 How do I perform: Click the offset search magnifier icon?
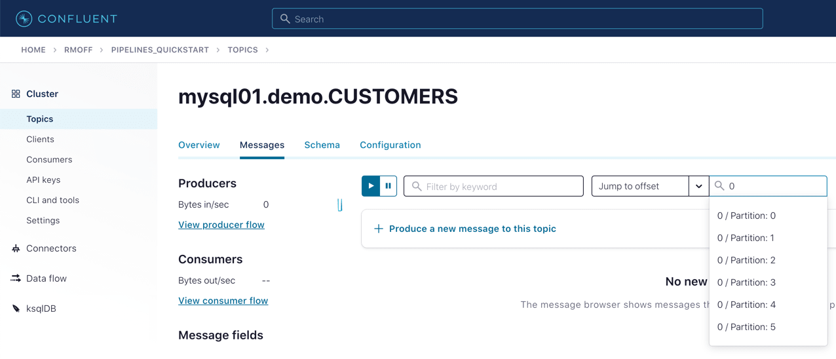pyautogui.click(x=719, y=186)
